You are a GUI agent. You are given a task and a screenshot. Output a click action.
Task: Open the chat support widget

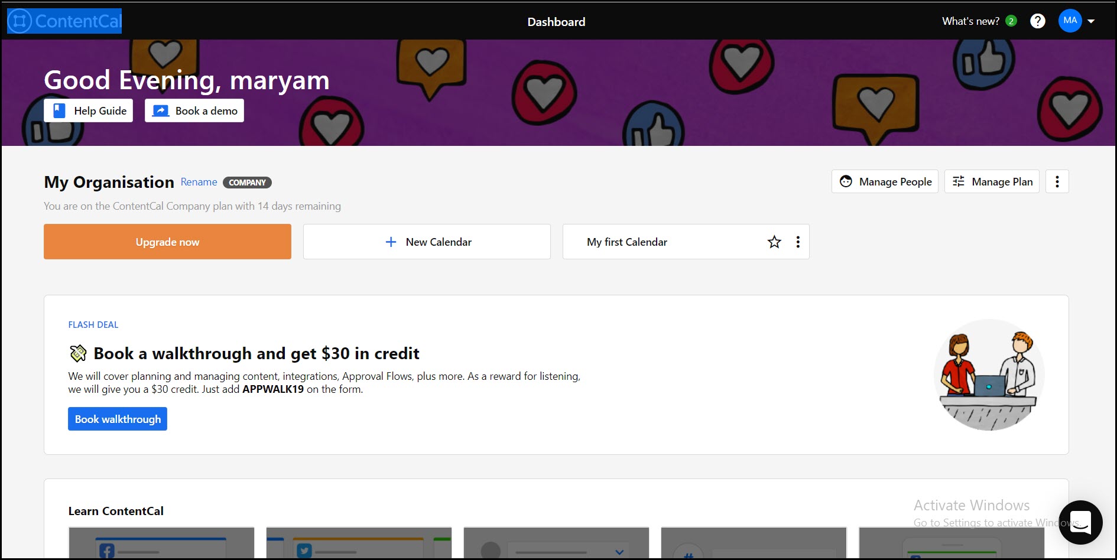1080,522
